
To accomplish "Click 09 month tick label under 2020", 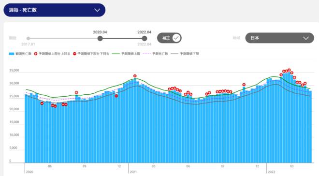I will tap(85, 166).
